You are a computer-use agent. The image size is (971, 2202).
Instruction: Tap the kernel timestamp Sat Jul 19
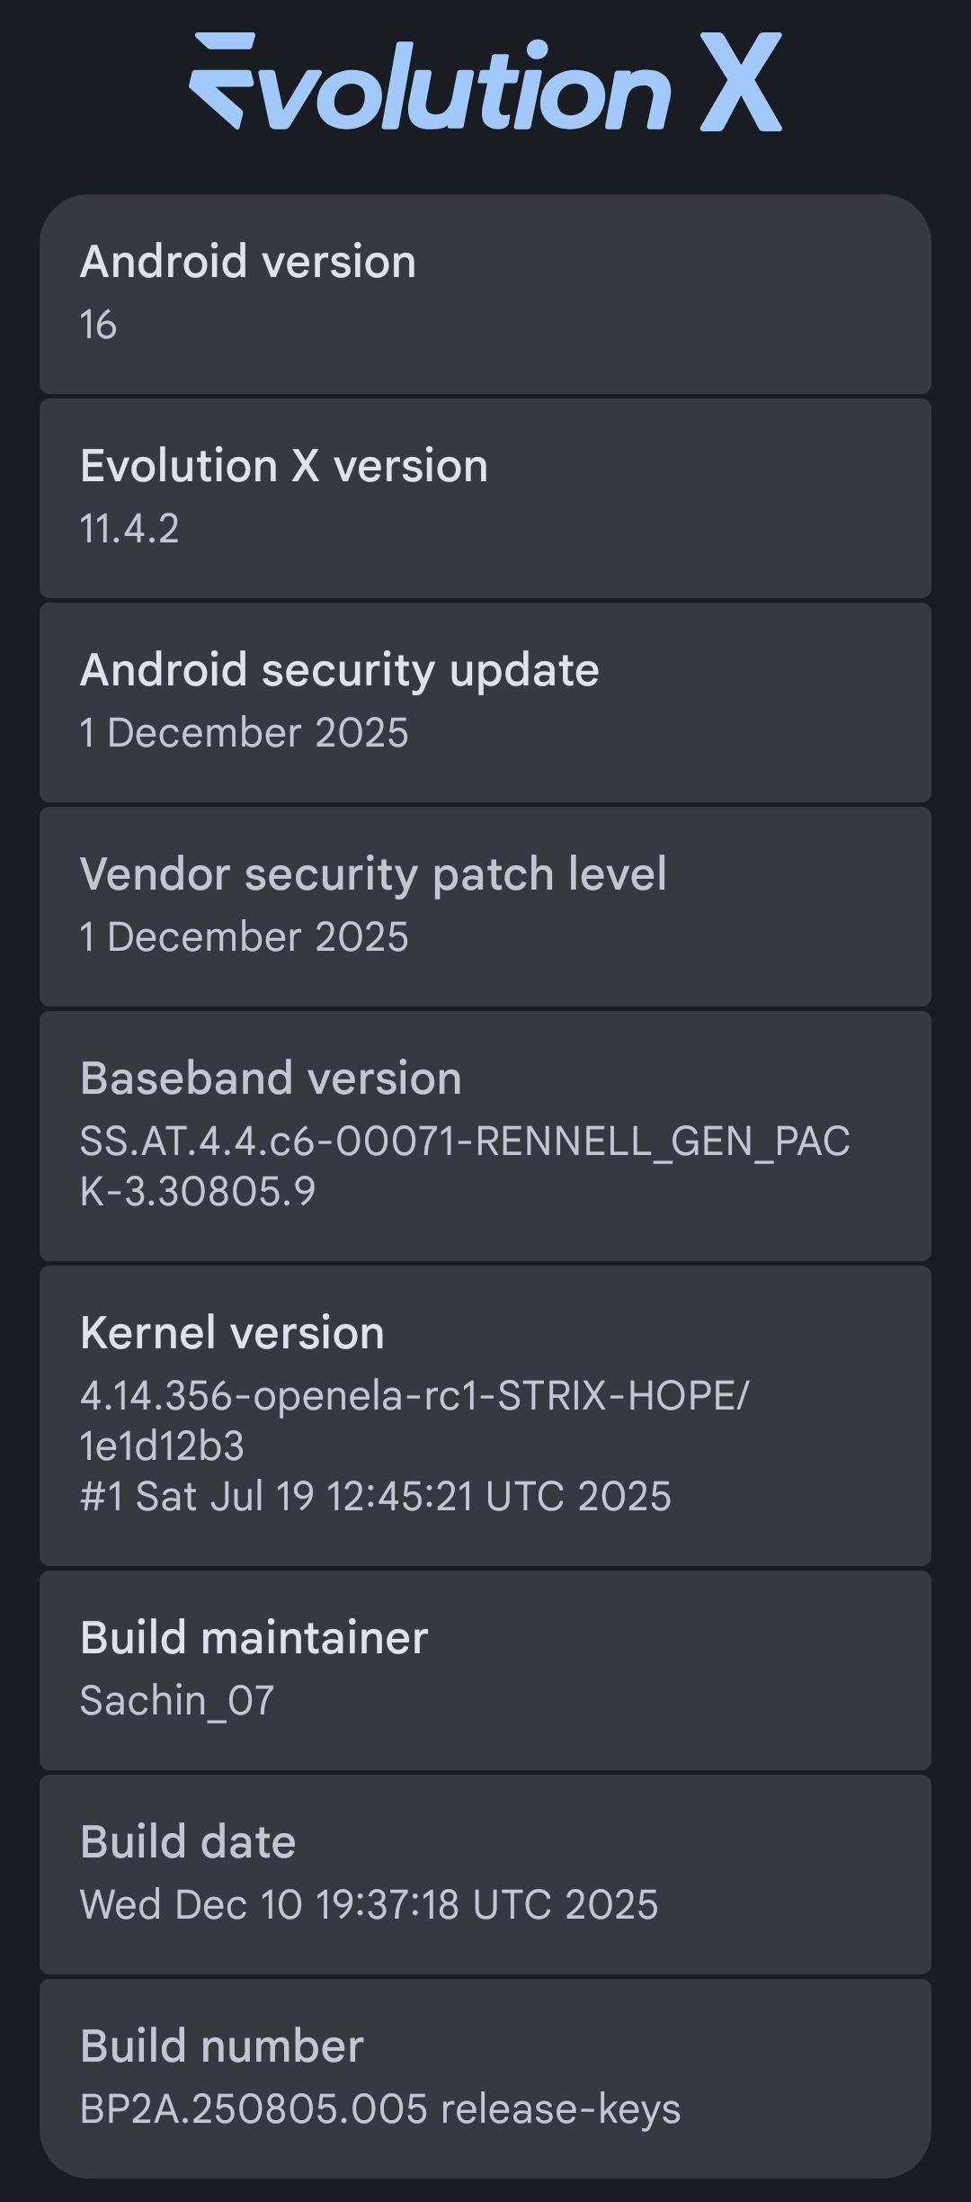375,1497
